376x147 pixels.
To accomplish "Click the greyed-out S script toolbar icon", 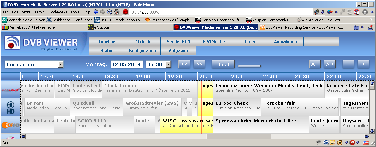I will tap(349, 12).
